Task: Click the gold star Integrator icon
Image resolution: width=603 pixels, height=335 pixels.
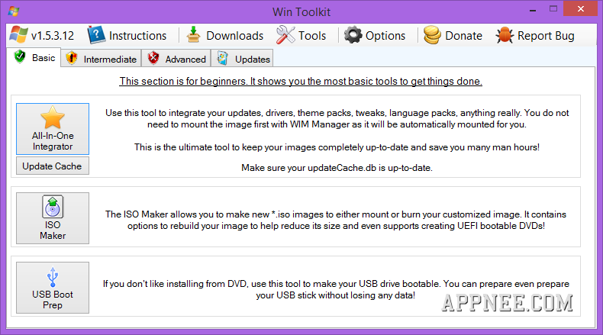Action: [53, 118]
